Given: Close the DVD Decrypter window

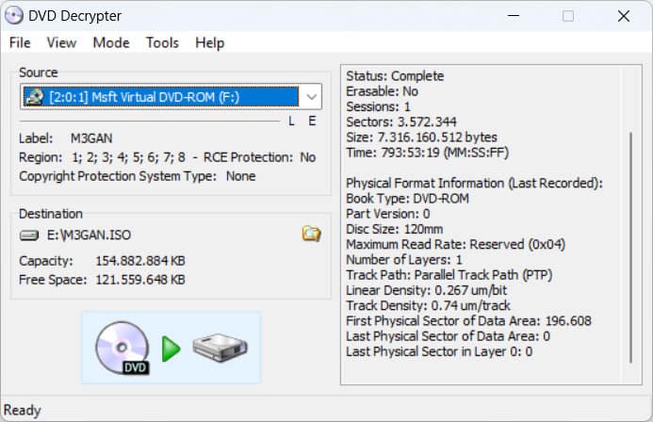Looking at the screenshot, I should [x=624, y=16].
